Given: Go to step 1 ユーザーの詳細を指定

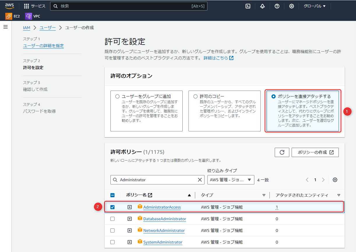Looking at the screenshot, I should 43,46.
